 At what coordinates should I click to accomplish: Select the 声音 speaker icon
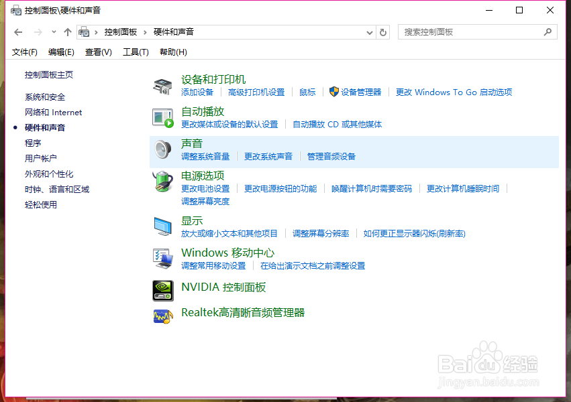coord(162,149)
